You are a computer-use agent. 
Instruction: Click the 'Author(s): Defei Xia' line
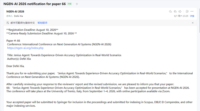pyautogui.click(x=19, y=59)
